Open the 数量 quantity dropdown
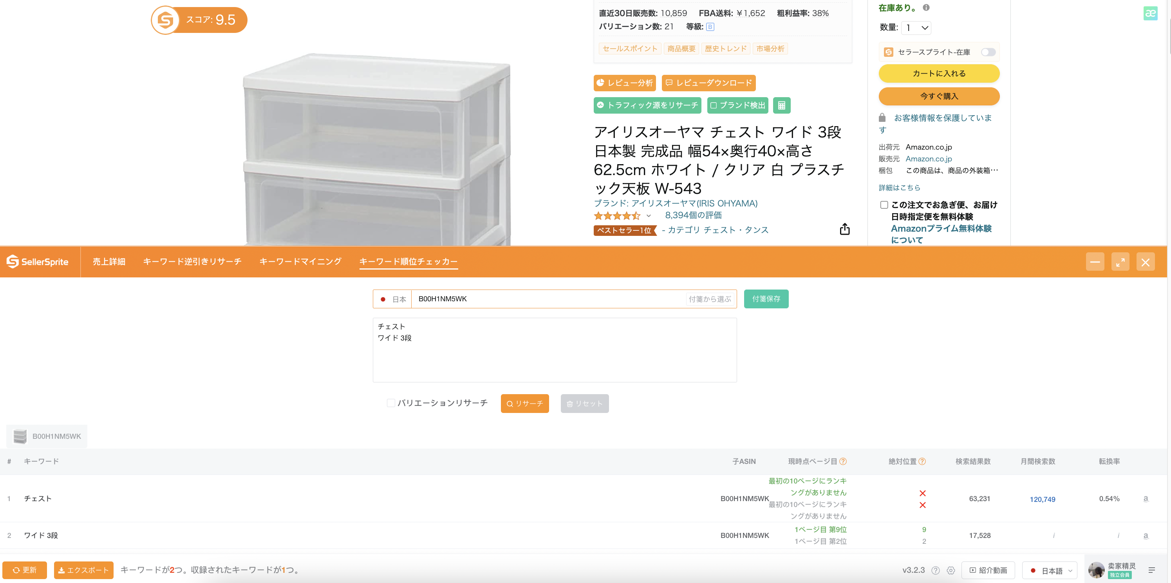The height and width of the screenshot is (583, 1171). click(916, 28)
